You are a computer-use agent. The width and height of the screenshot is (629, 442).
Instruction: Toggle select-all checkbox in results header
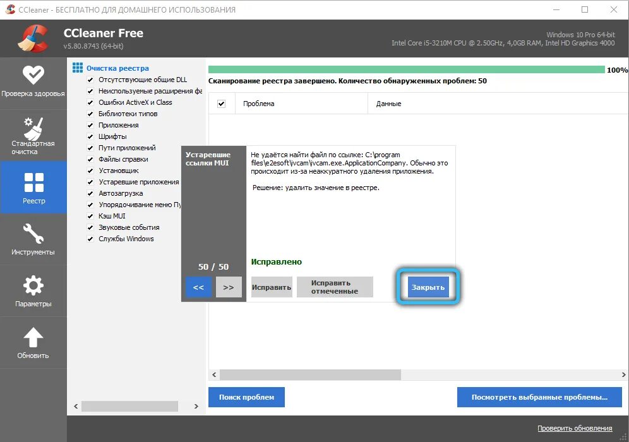pyautogui.click(x=222, y=104)
